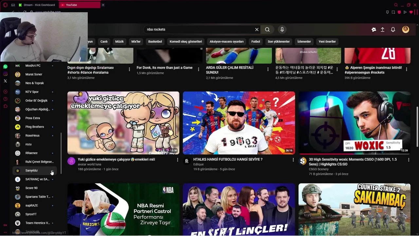The width and height of the screenshot is (419, 236).
Task: Select the Basketbol filter chip
Action: click(x=155, y=42)
